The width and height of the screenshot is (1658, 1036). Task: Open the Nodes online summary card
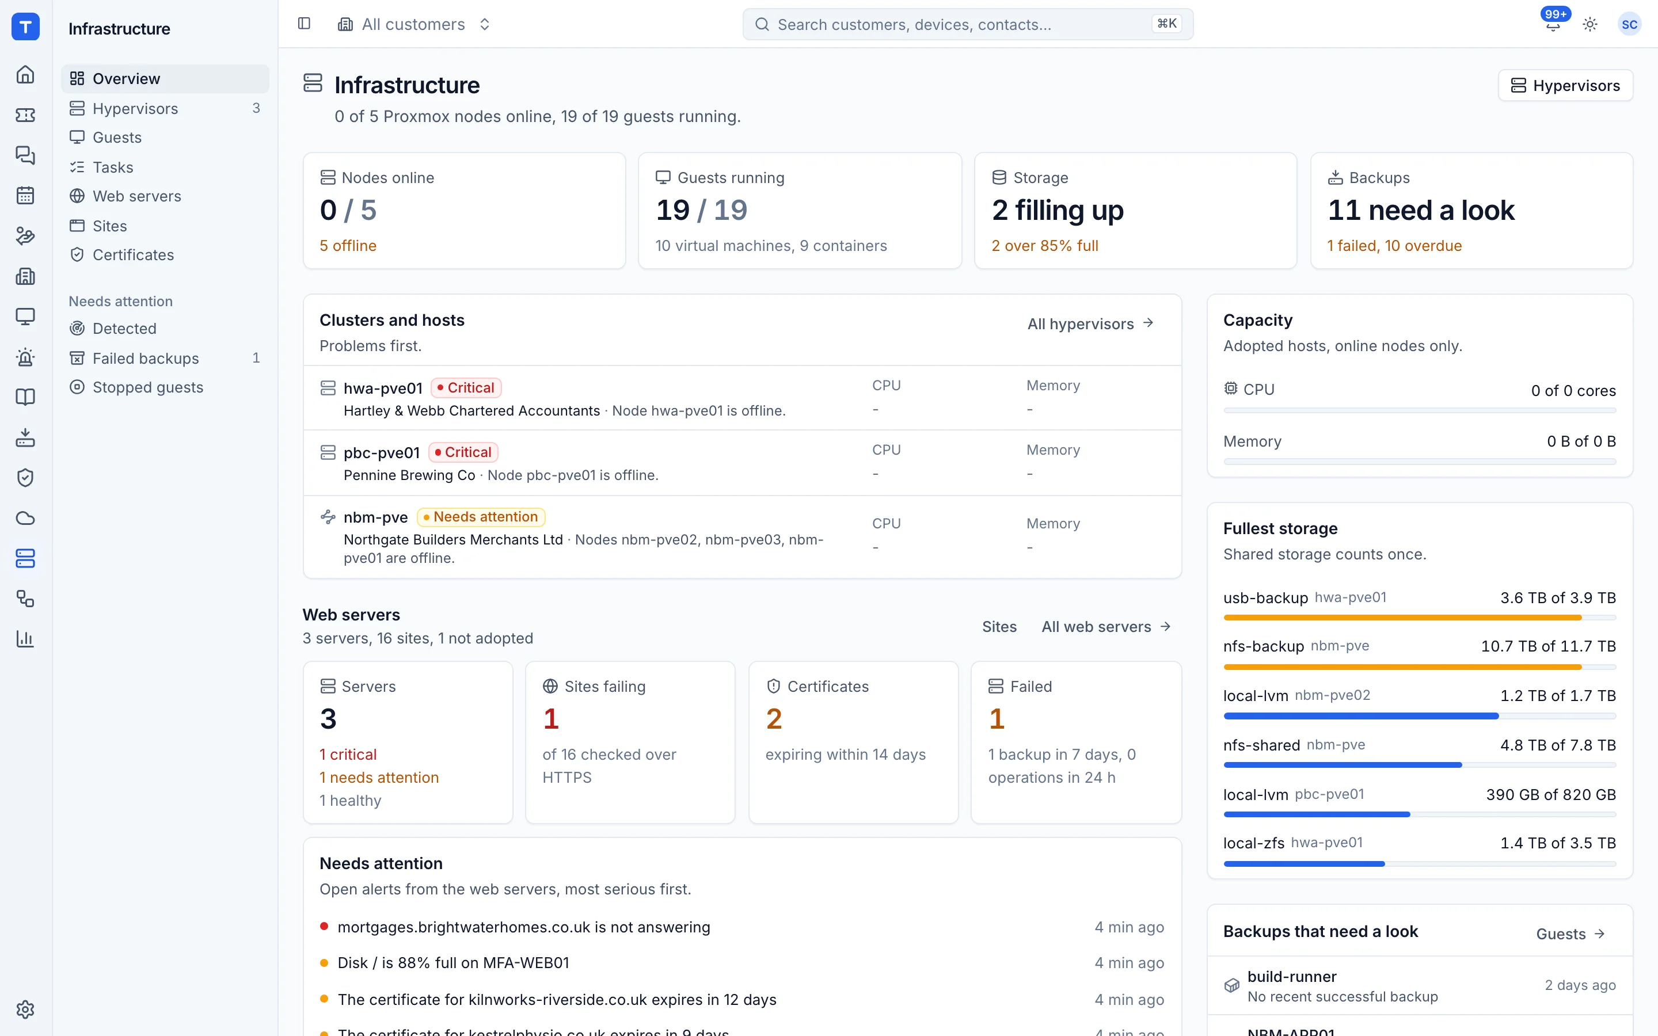465,211
